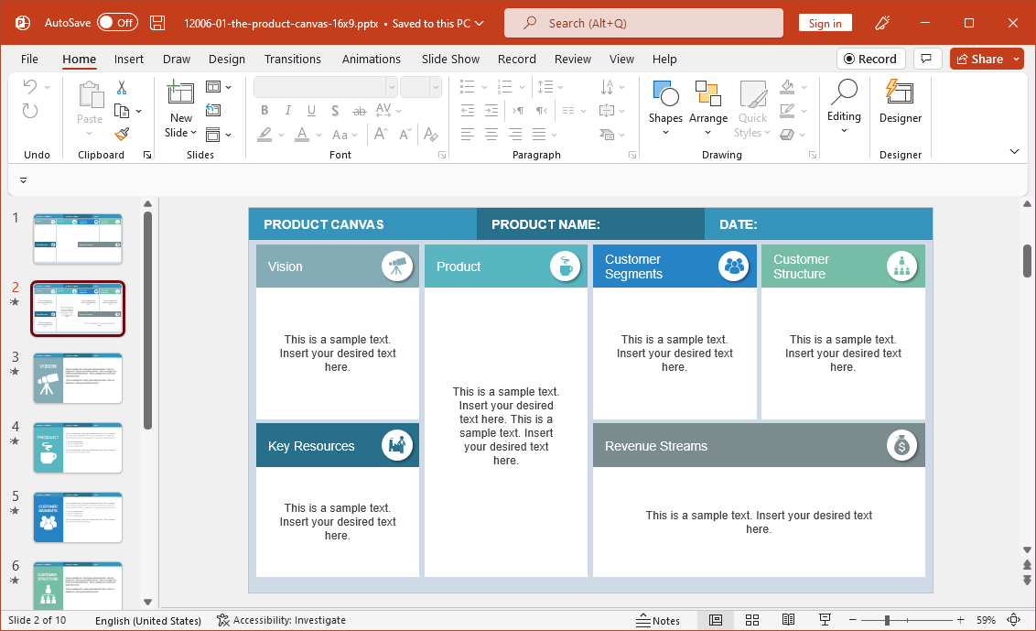Viewport: 1036px width, 631px height.
Task: Open the Designer pane icon
Action: click(900, 109)
